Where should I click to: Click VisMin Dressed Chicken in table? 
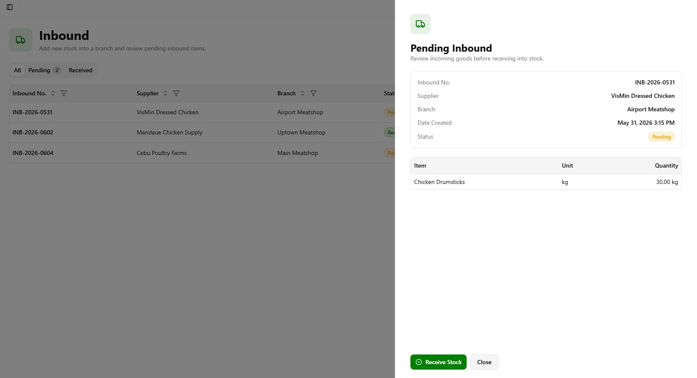click(168, 112)
